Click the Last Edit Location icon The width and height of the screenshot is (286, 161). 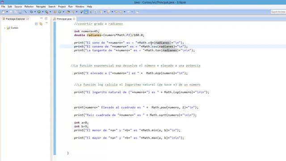pos(116,12)
